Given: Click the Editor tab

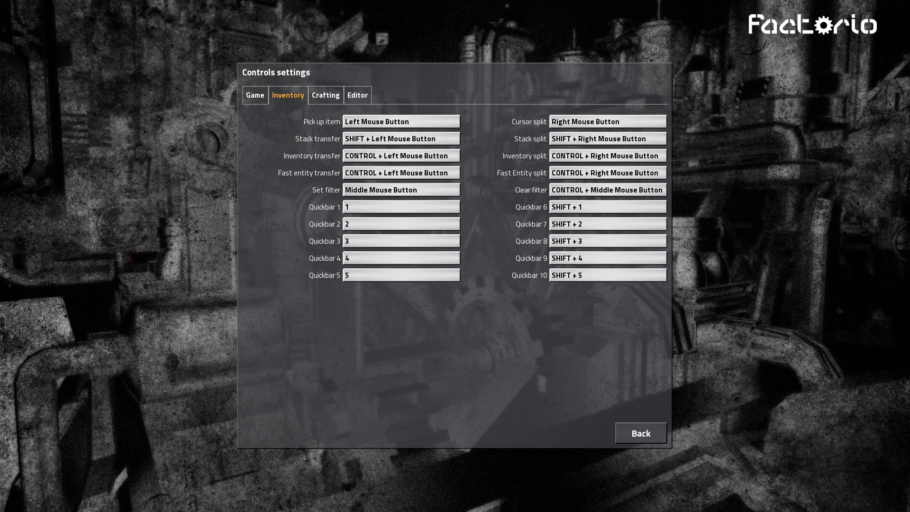Looking at the screenshot, I should [x=357, y=95].
